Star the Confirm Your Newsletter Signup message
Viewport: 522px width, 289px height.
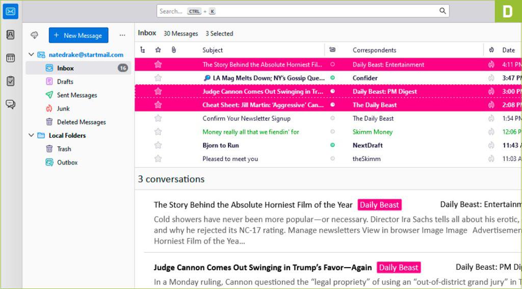[158, 118]
